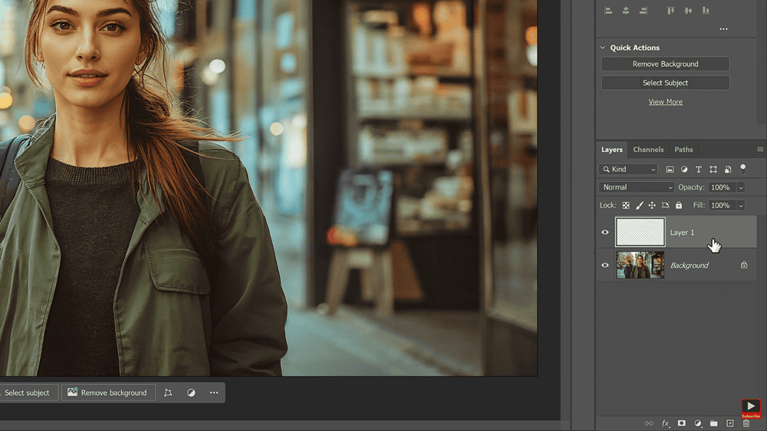Prevent artboard auto-nesting lock icon
Image resolution: width=767 pixels, height=431 pixels.
[x=665, y=206]
